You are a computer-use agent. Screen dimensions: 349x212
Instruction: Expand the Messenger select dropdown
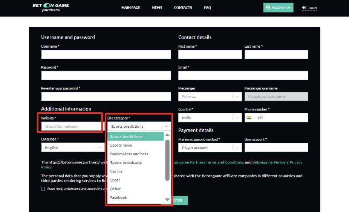coord(210,97)
